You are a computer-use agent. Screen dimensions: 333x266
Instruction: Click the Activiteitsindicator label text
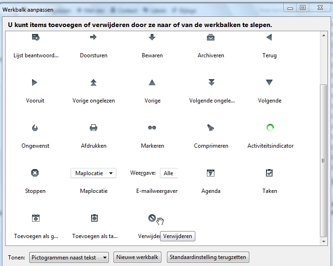pyautogui.click(x=270, y=146)
